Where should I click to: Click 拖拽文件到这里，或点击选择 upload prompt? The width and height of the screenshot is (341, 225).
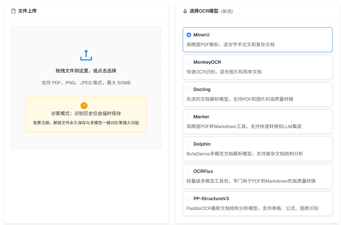tap(86, 71)
